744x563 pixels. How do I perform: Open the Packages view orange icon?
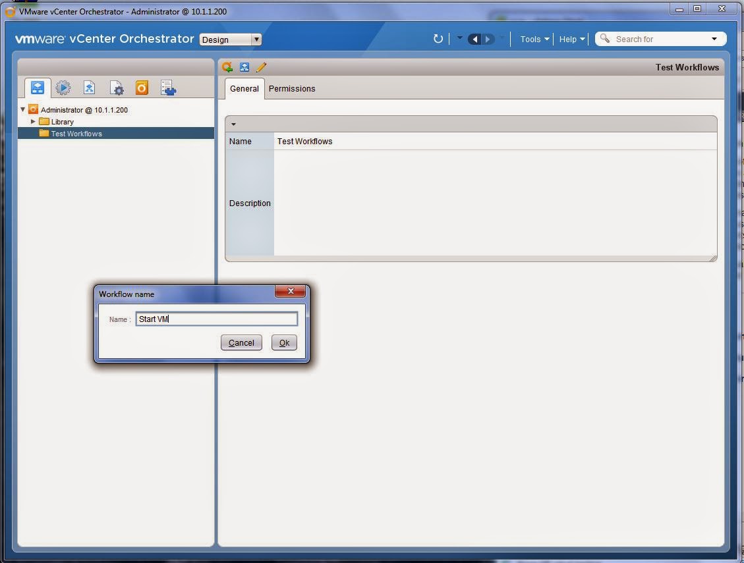pyautogui.click(x=142, y=88)
